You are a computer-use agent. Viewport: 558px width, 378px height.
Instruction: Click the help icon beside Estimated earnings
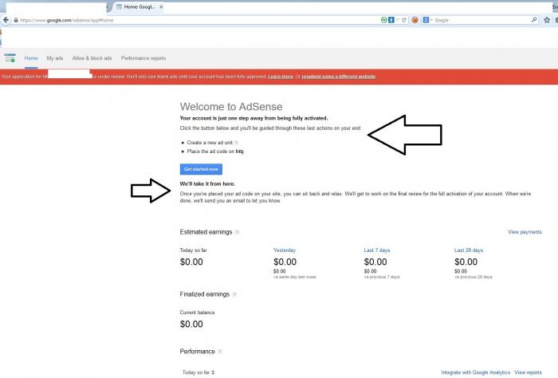click(237, 232)
